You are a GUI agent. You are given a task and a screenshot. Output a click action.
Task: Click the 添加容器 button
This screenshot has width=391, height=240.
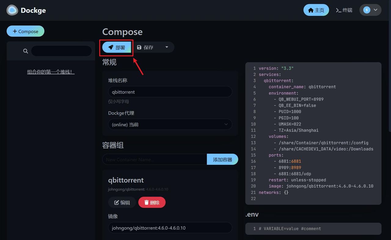point(222,159)
